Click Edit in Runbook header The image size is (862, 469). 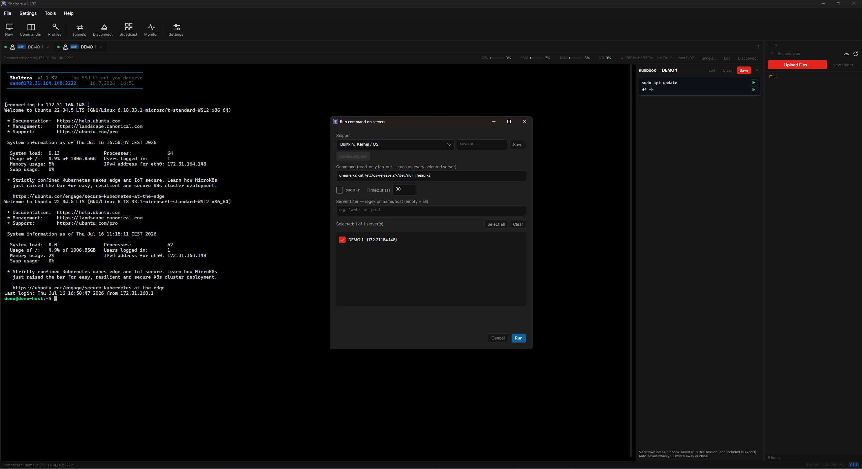(711, 70)
